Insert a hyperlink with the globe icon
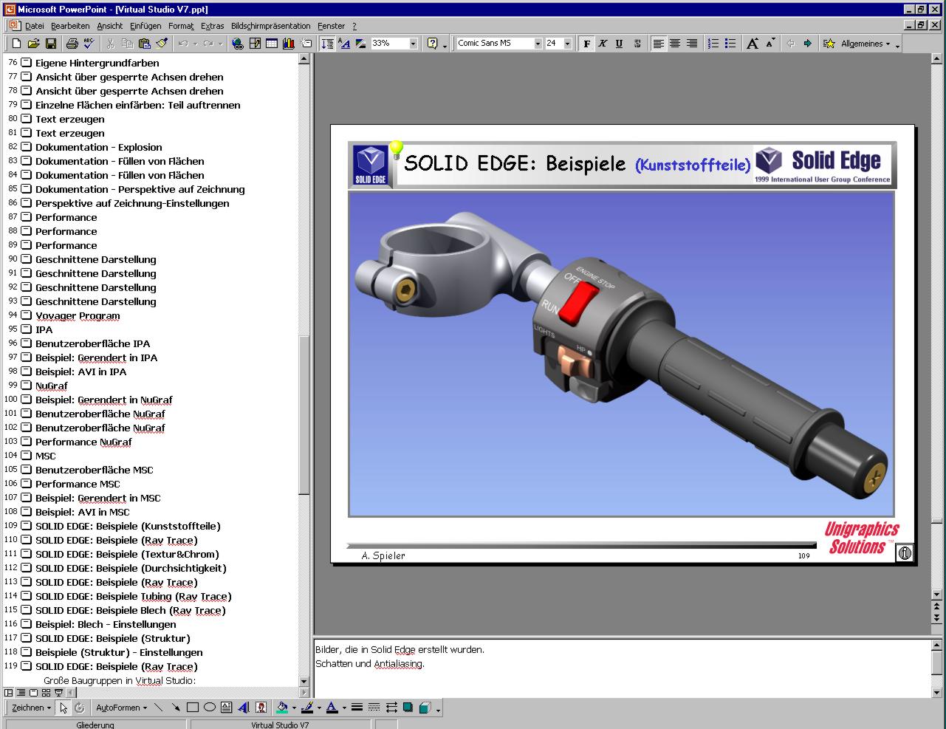 tap(238, 44)
